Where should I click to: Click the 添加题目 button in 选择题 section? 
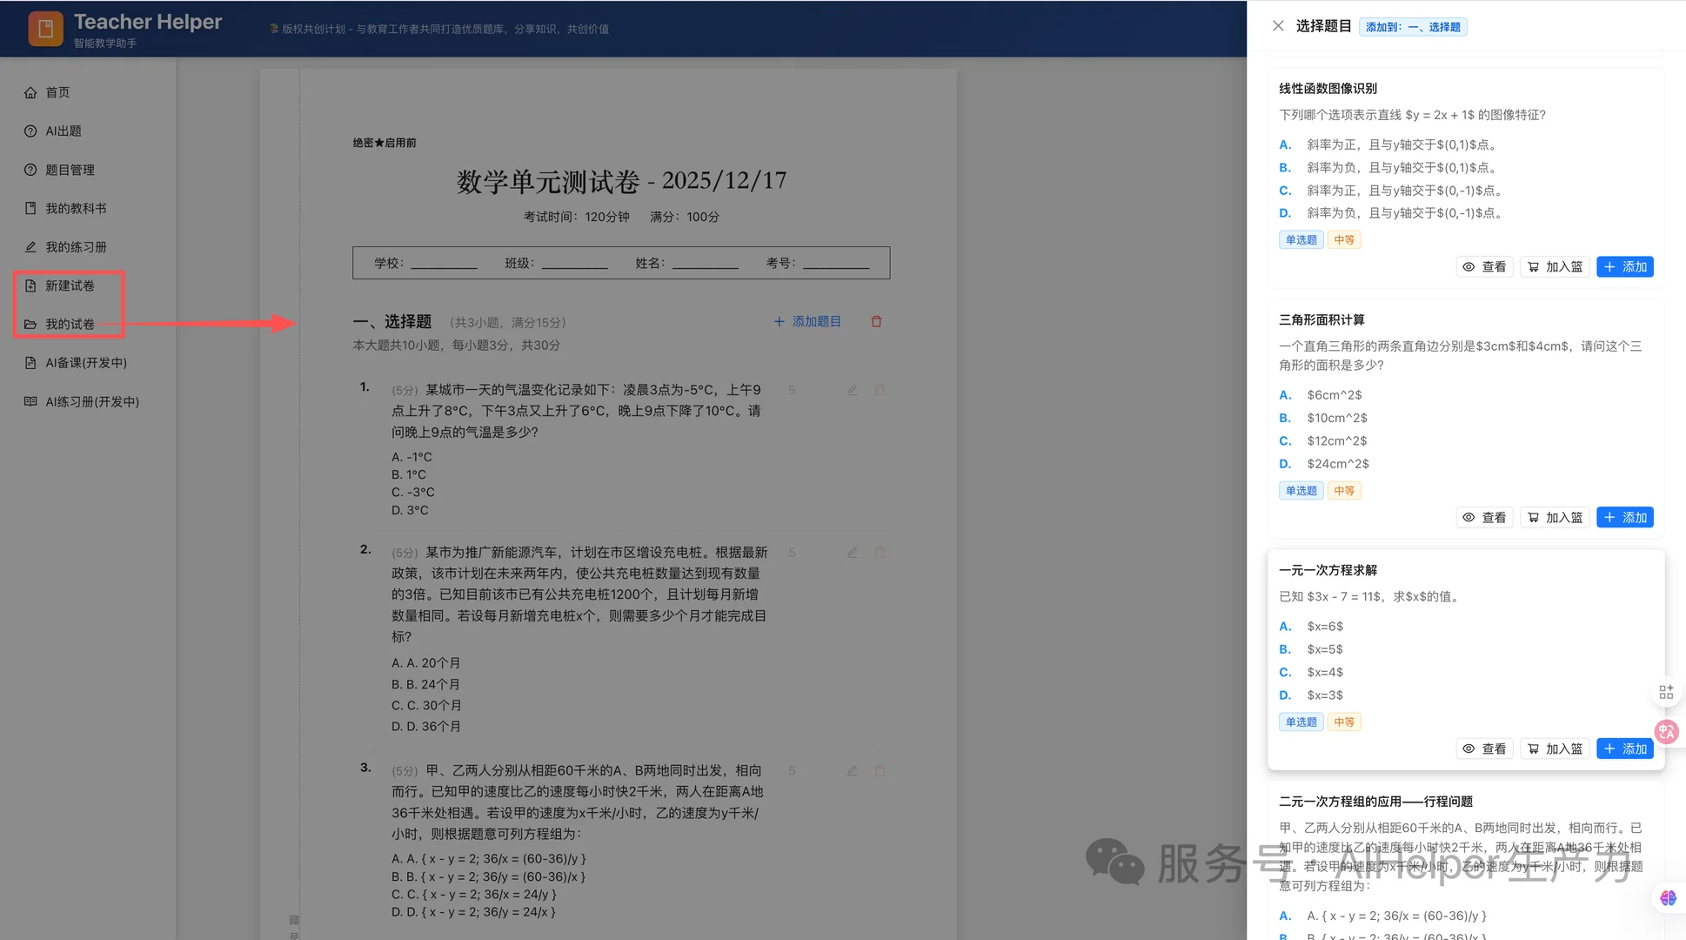[x=807, y=321]
